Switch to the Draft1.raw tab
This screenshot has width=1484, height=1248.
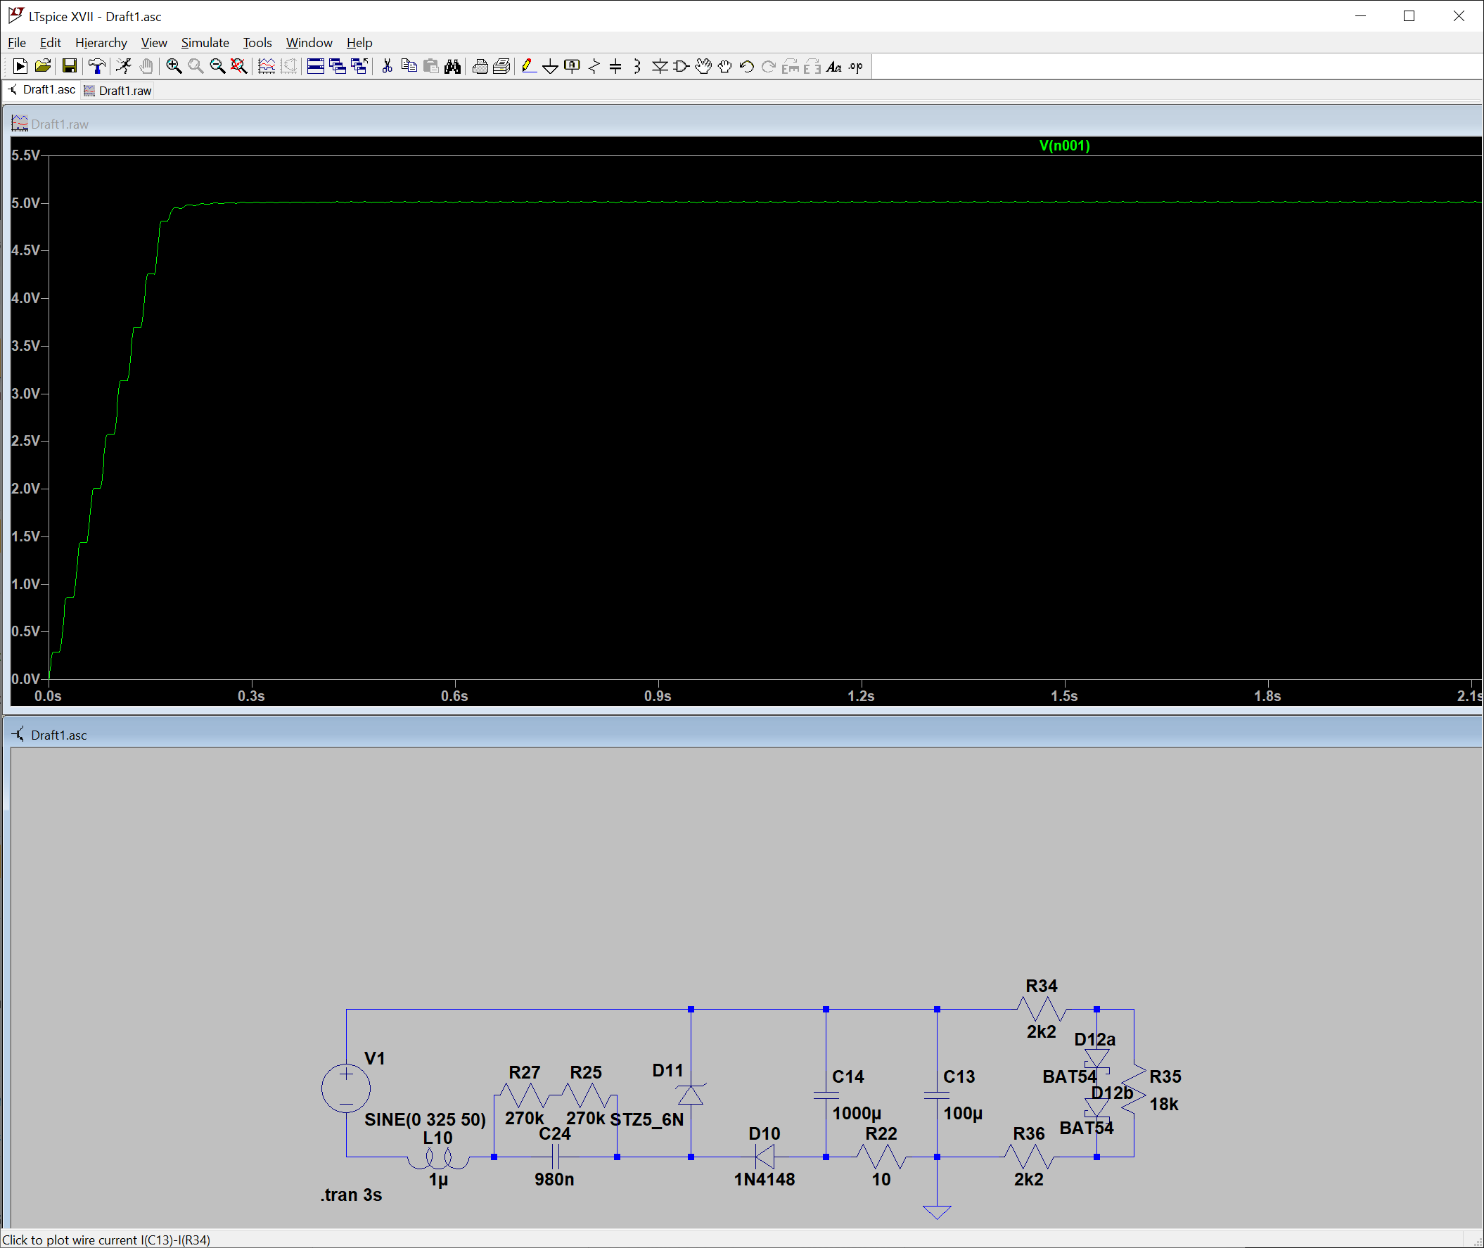(118, 91)
